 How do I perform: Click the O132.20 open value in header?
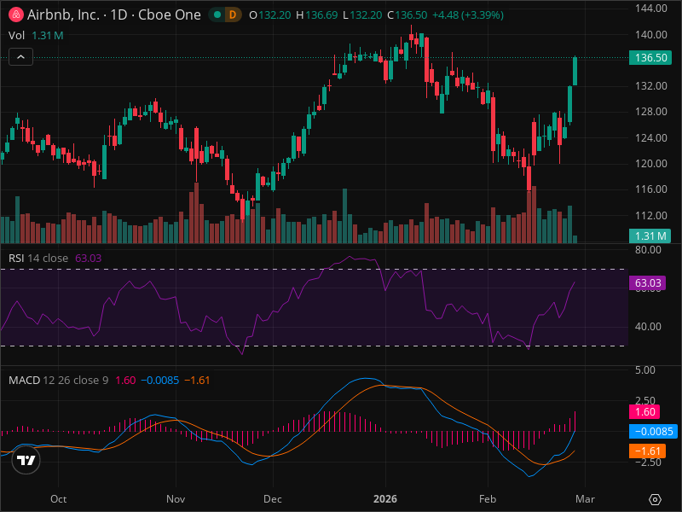pyautogui.click(x=269, y=15)
